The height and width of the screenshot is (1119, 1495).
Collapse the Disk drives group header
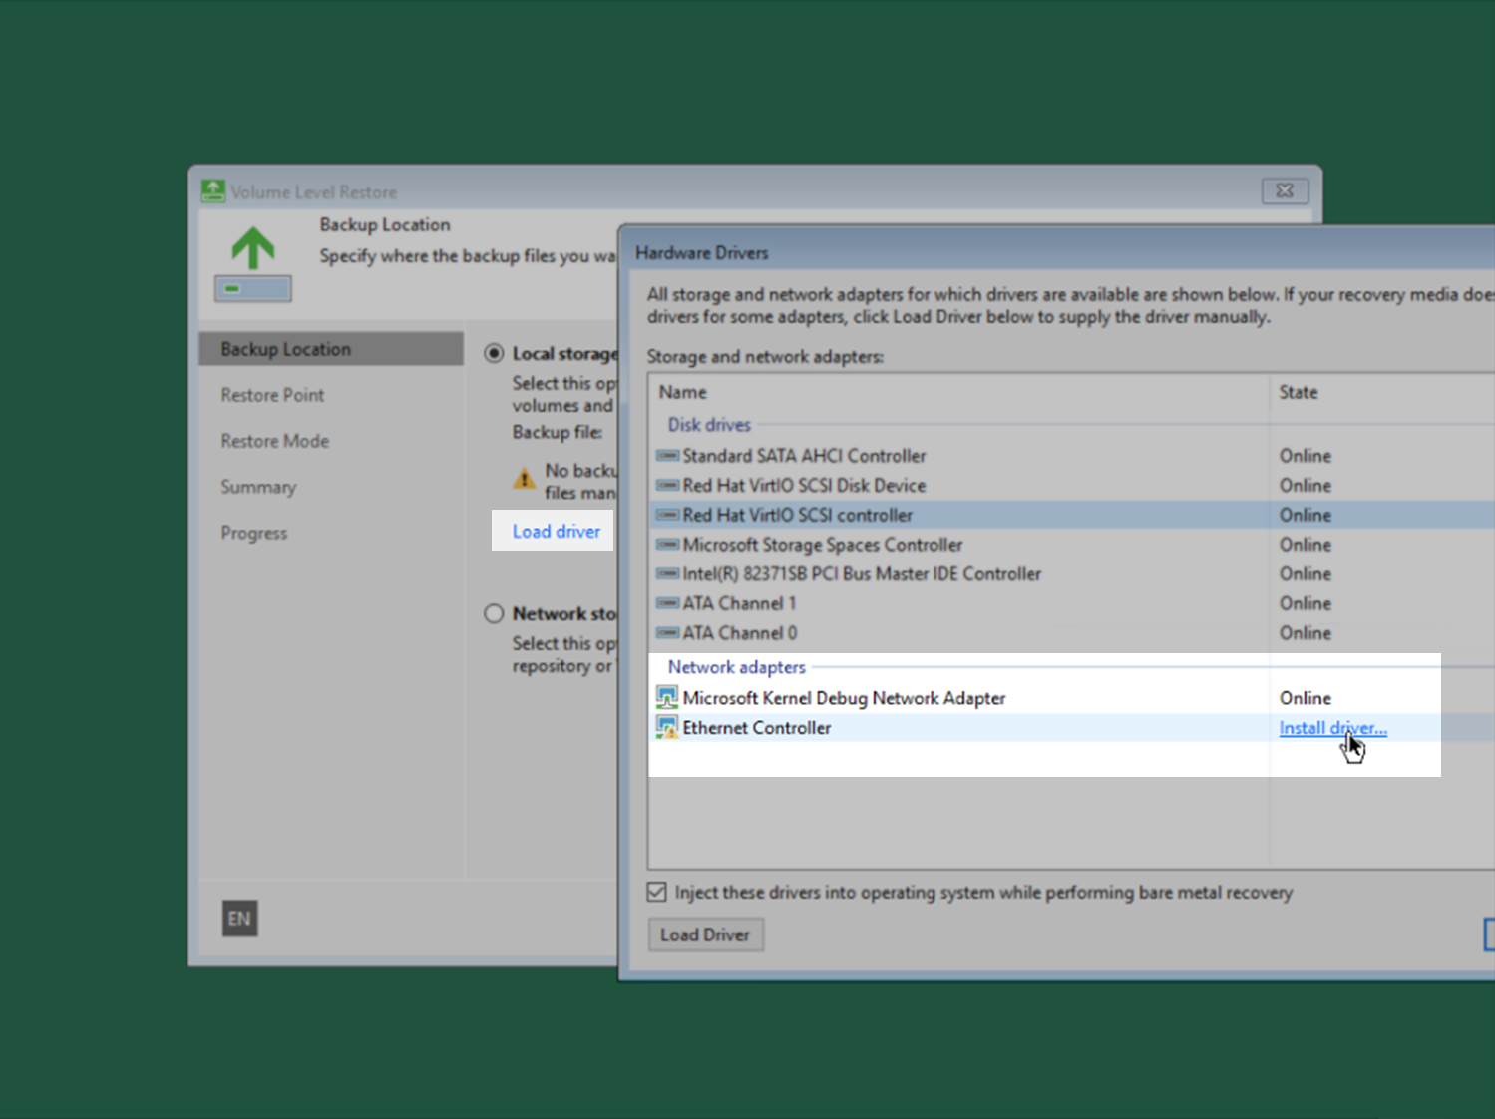(x=709, y=425)
